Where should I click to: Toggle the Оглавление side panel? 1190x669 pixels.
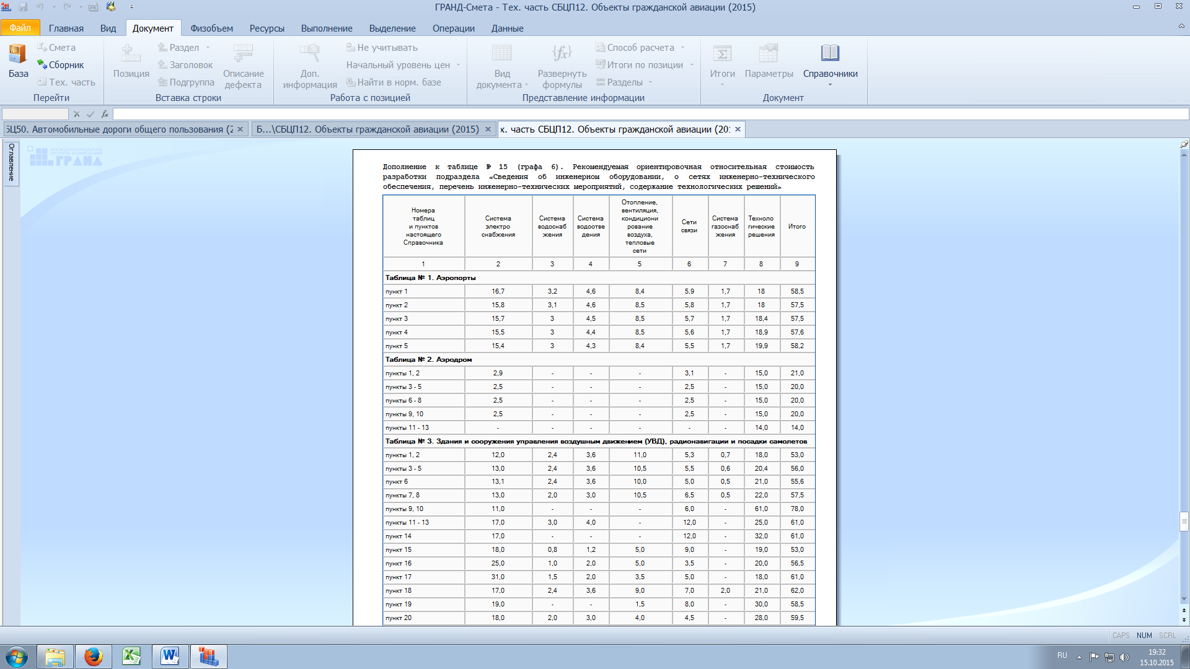[x=11, y=164]
